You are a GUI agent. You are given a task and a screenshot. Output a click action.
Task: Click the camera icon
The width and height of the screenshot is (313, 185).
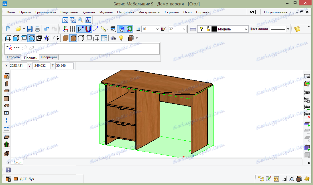point(113,38)
